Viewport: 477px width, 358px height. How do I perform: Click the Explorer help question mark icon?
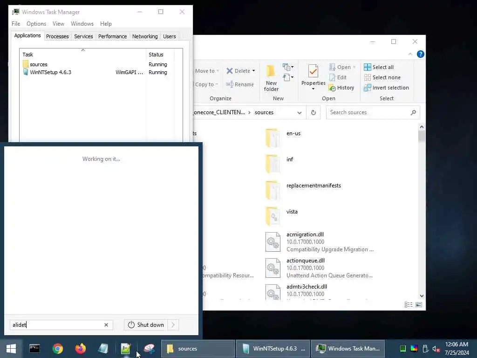click(x=421, y=54)
